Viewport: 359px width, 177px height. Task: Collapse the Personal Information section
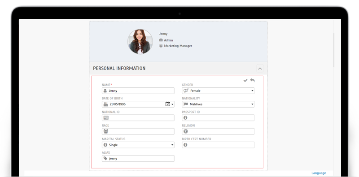tap(260, 69)
